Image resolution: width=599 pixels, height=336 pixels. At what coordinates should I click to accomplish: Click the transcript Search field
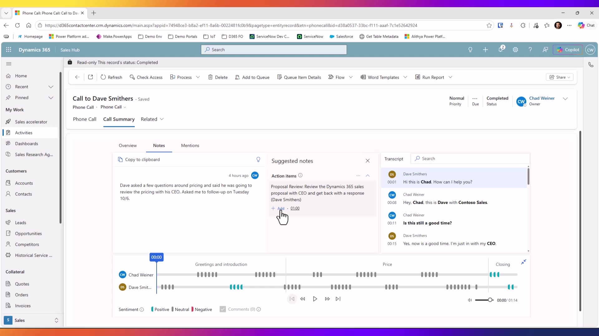click(x=470, y=159)
